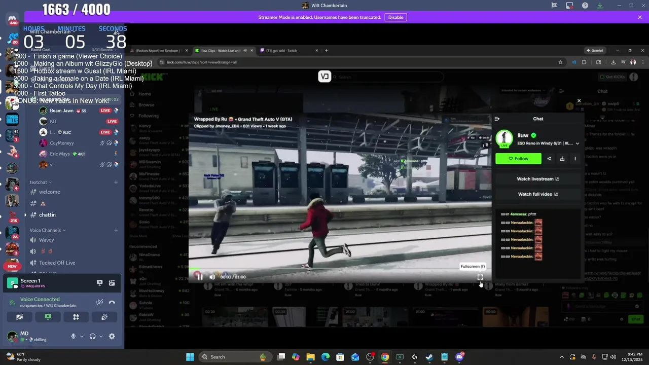Open stream clip icon beside Screen 1
The image size is (649, 365).
[x=112, y=283]
